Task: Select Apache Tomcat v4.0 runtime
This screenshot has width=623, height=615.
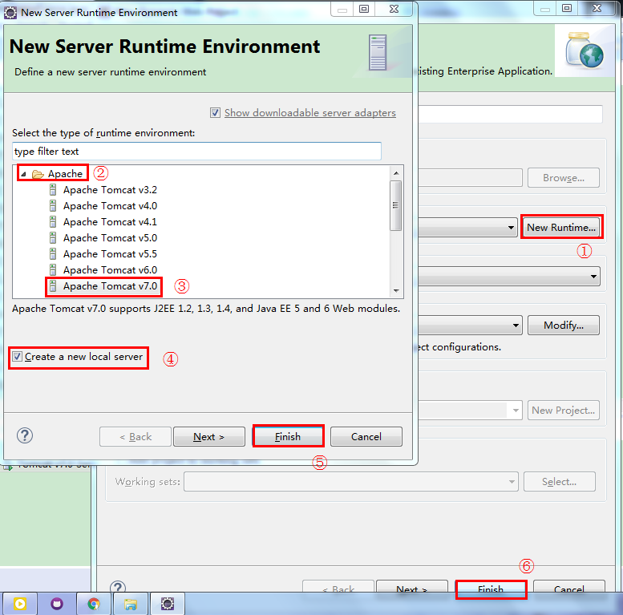Action: tap(110, 206)
